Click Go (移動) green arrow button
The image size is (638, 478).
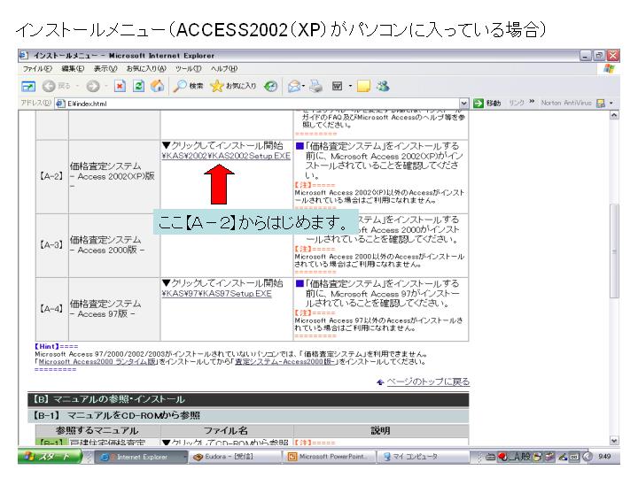(487, 104)
